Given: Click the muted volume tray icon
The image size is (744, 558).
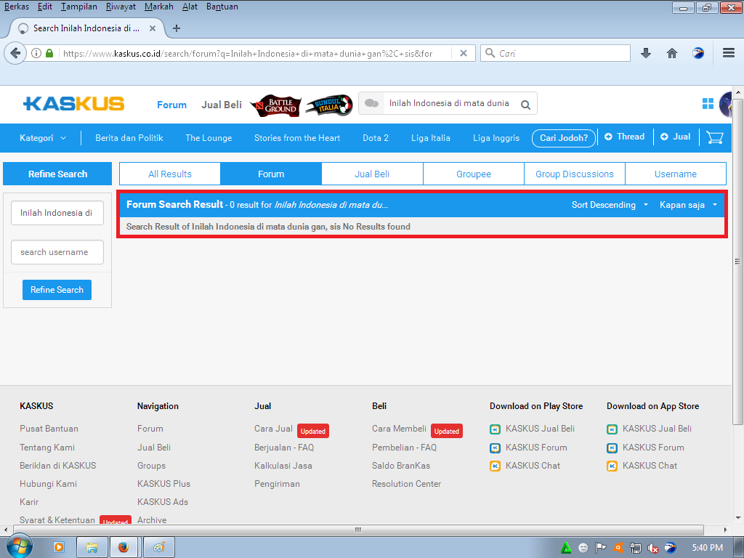Looking at the screenshot, I should click(653, 548).
